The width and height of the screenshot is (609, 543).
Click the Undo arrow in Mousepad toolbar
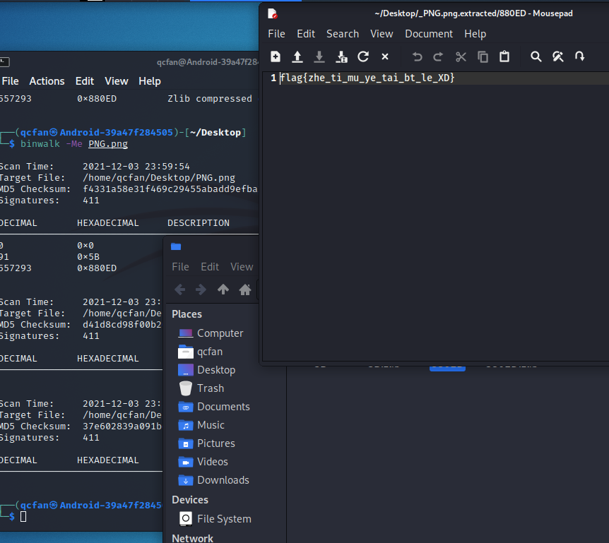coord(417,56)
